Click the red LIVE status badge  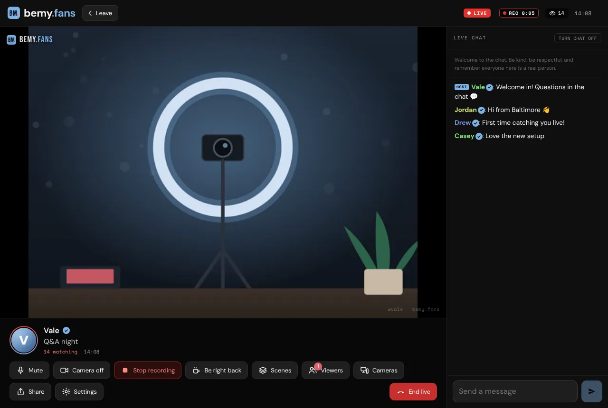(x=477, y=13)
